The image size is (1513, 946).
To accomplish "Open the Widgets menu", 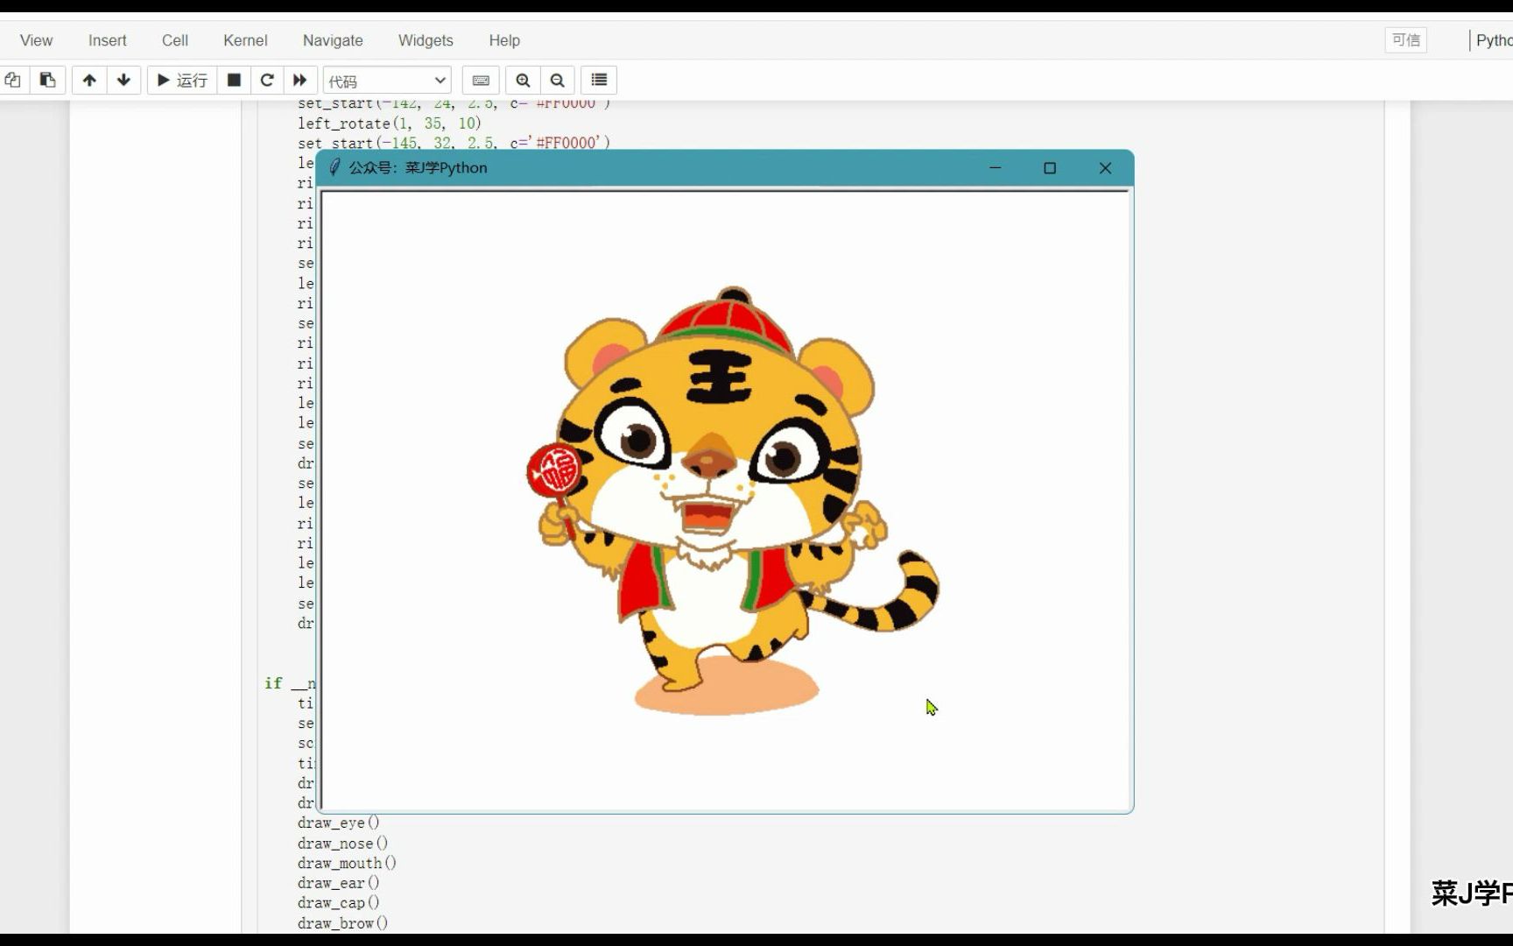I will click(x=426, y=40).
